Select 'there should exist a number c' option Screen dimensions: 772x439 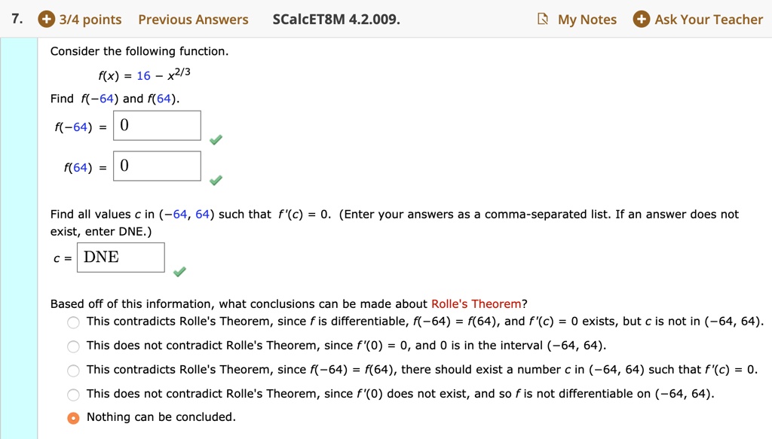(x=73, y=370)
